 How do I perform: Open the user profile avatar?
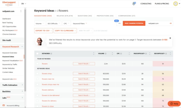176,4
